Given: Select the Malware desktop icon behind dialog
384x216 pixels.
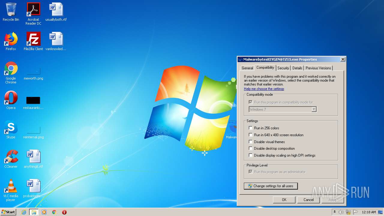Looking at the screenshot, I should [x=232, y=130].
